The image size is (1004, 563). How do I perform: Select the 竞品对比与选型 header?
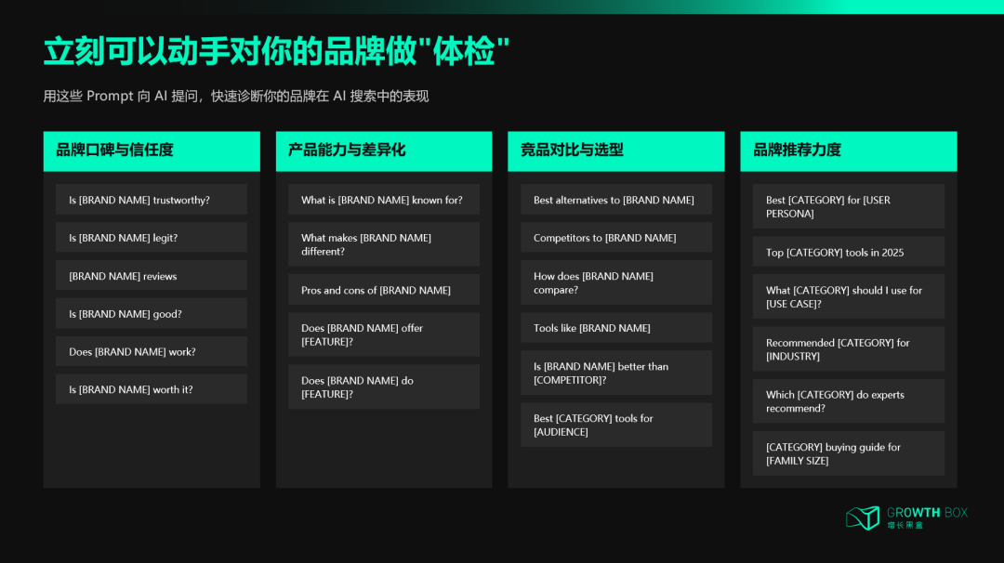(615, 151)
